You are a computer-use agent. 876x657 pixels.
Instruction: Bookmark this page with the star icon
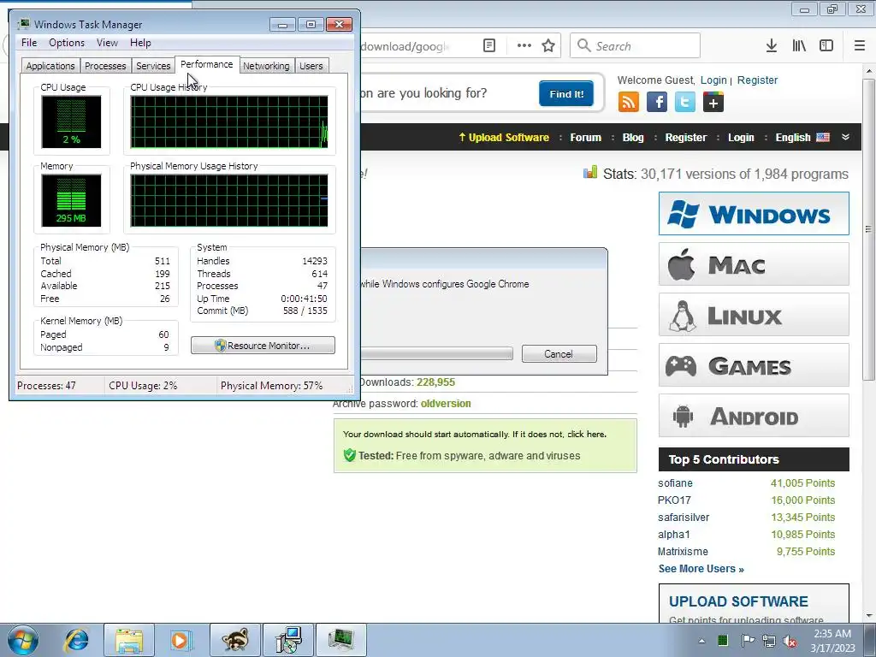tap(548, 46)
